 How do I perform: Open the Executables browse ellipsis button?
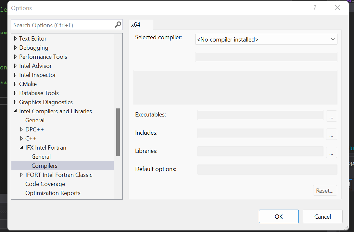(331, 116)
